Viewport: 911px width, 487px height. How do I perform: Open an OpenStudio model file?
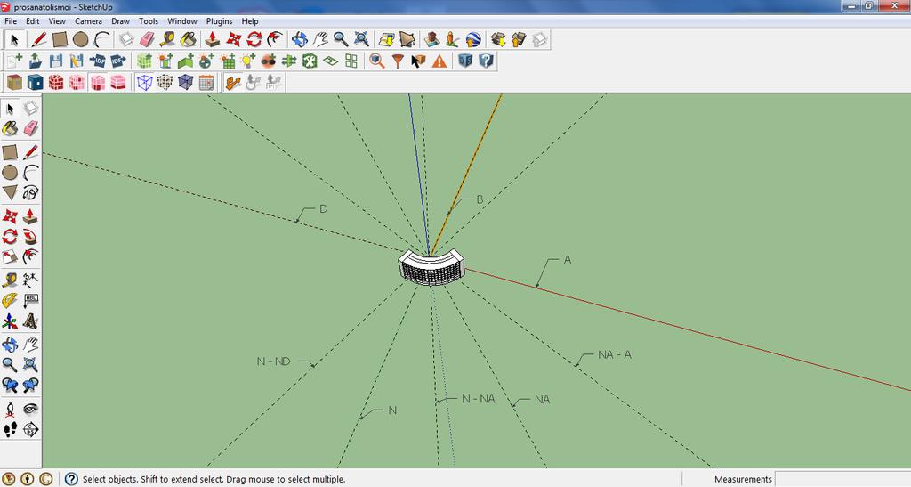coord(35,61)
